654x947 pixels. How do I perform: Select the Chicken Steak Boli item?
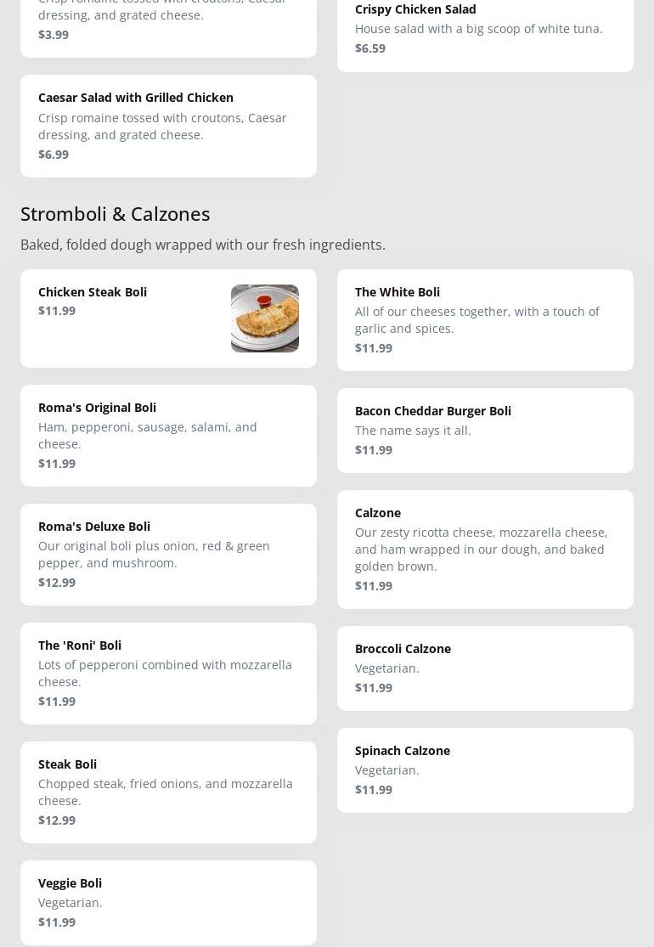tap(127, 318)
